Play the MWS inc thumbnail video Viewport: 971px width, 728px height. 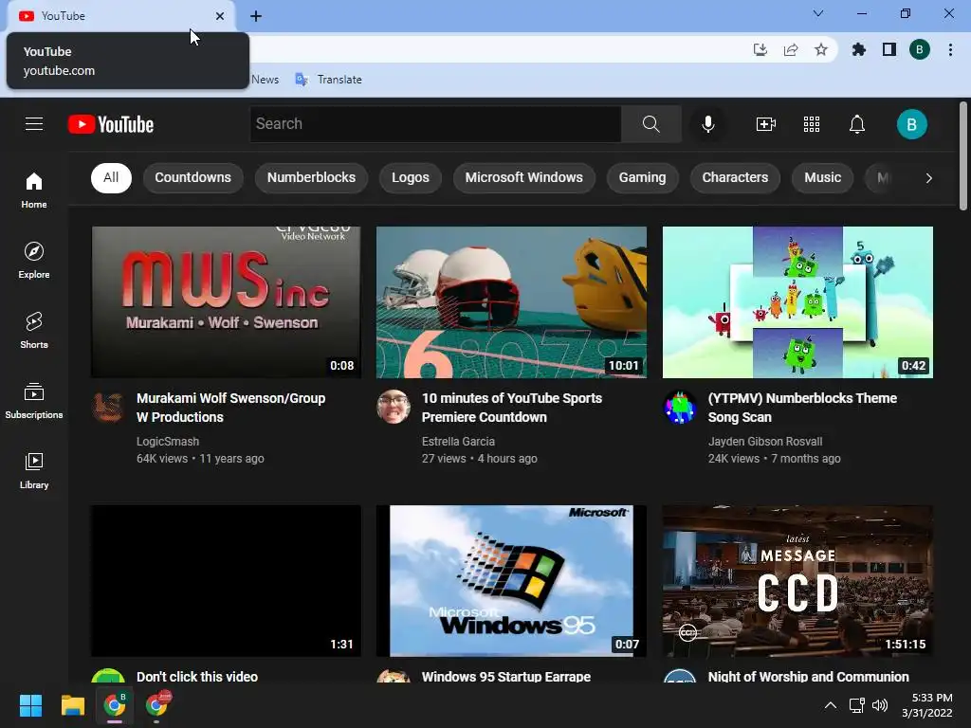[x=226, y=302]
